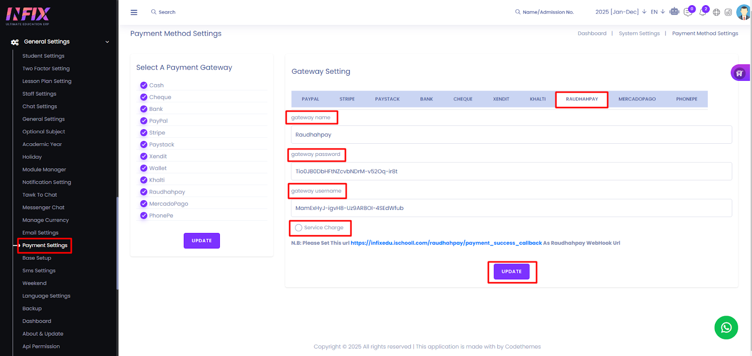Click magnifier icon next to Name/Admission No.

click(517, 12)
